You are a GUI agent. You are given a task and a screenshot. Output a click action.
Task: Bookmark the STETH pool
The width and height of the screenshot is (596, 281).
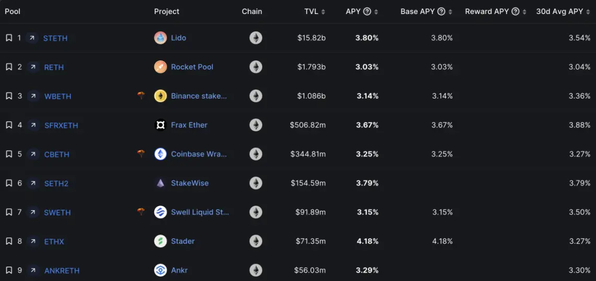coord(9,38)
